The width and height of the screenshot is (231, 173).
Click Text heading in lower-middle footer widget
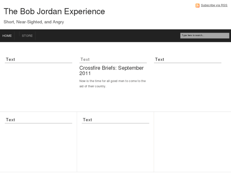(x=87, y=120)
